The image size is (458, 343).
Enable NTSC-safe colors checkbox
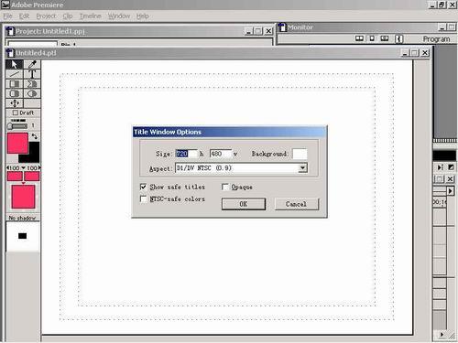[143, 198]
